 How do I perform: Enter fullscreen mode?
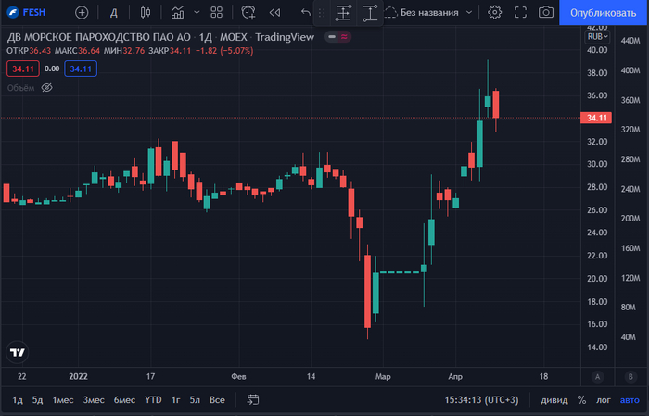tap(520, 12)
